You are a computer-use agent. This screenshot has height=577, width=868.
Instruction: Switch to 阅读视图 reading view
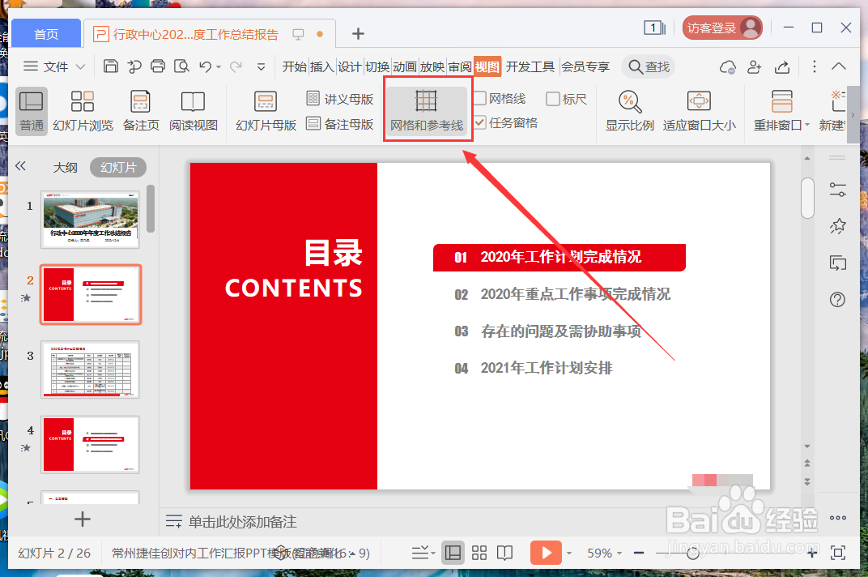tap(194, 111)
